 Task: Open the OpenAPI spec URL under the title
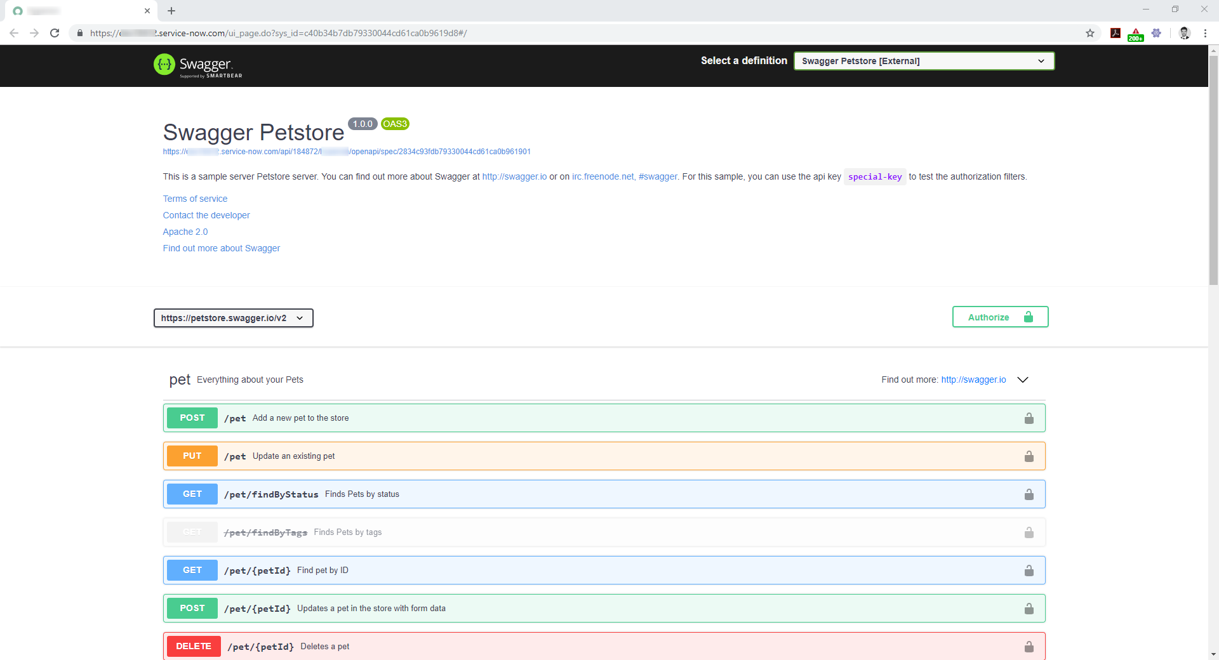(347, 152)
